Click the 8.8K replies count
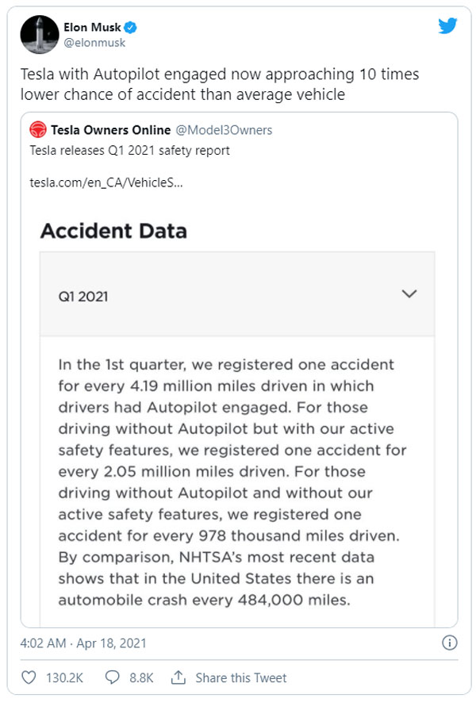476x706 pixels. pos(140,677)
